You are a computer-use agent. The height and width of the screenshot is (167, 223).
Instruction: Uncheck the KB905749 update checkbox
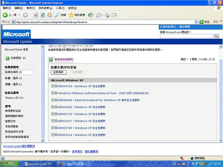point(53,128)
